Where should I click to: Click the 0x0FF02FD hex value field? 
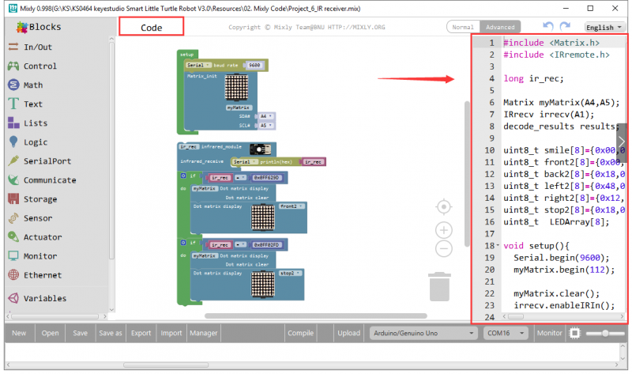pos(266,244)
